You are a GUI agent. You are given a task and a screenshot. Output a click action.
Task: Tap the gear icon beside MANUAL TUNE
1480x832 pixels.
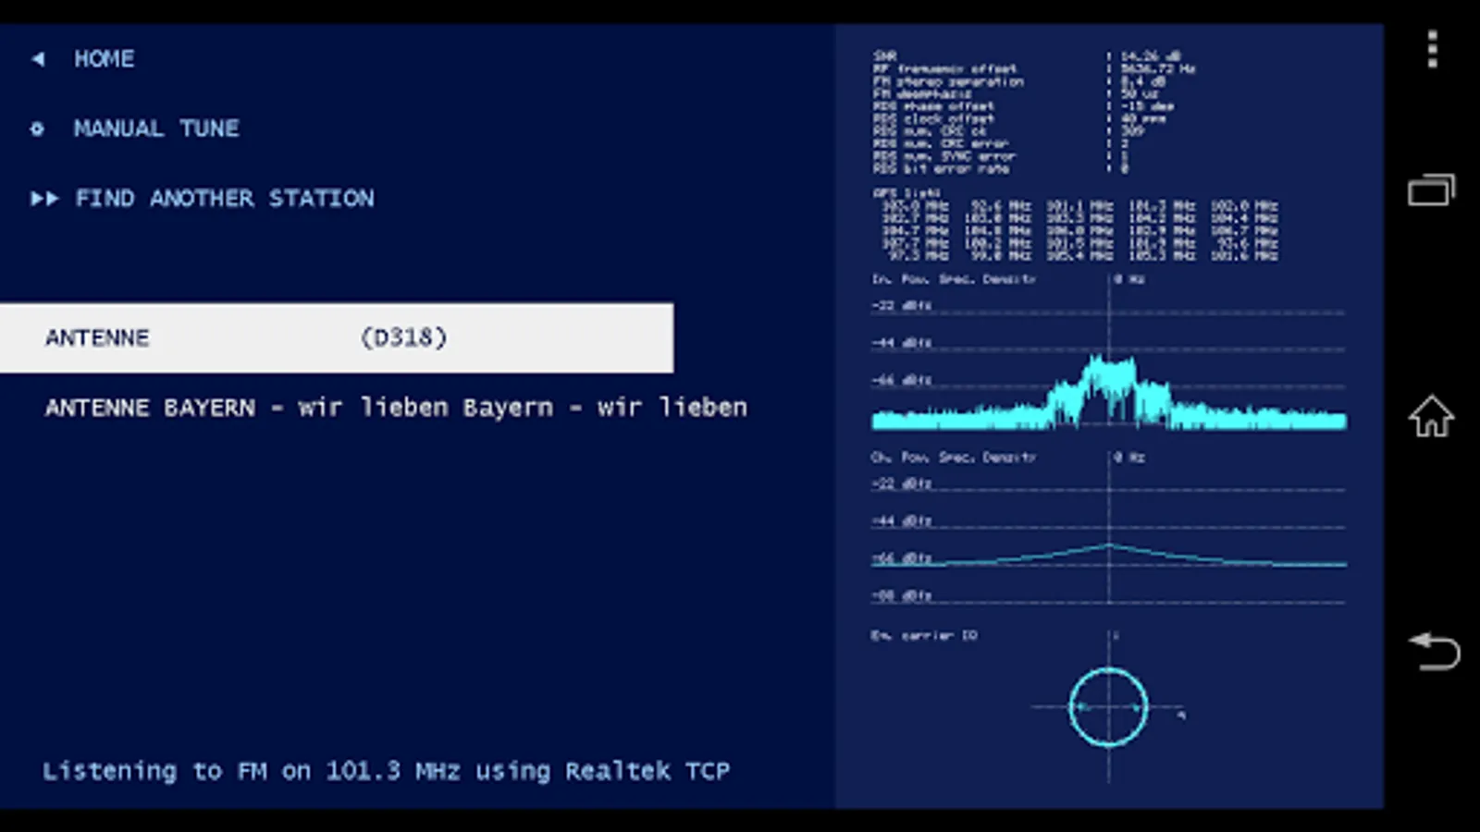tap(37, 128)
